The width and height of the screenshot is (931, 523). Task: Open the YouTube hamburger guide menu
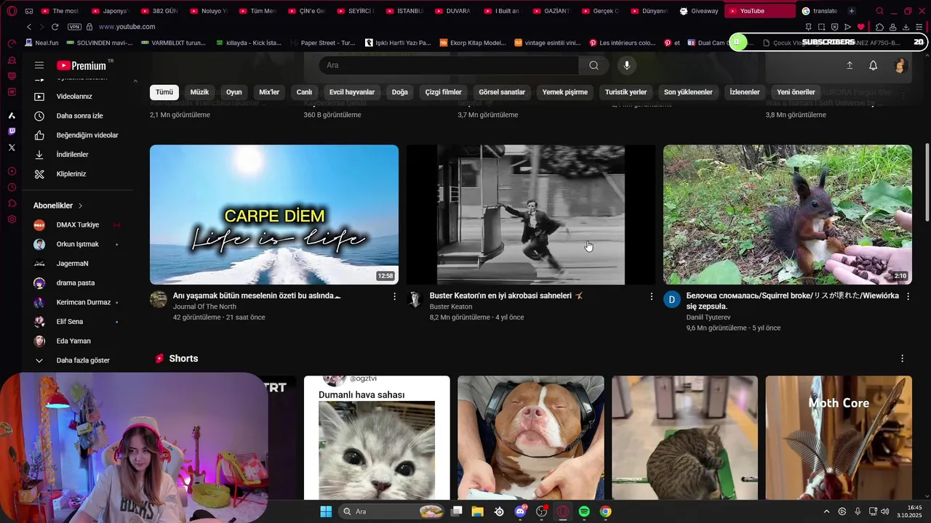click(x=39, y=65)
